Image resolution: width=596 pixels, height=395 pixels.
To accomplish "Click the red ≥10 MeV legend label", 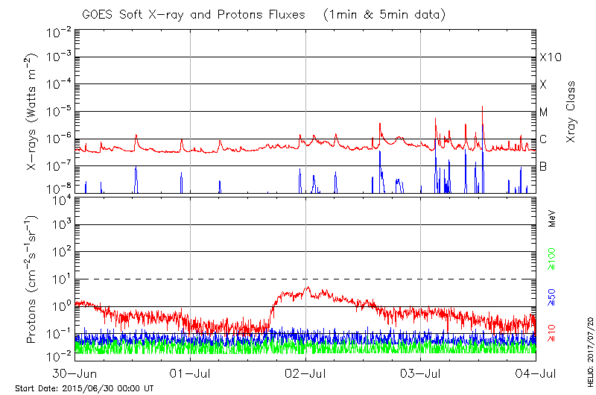I will coord(553,333).
